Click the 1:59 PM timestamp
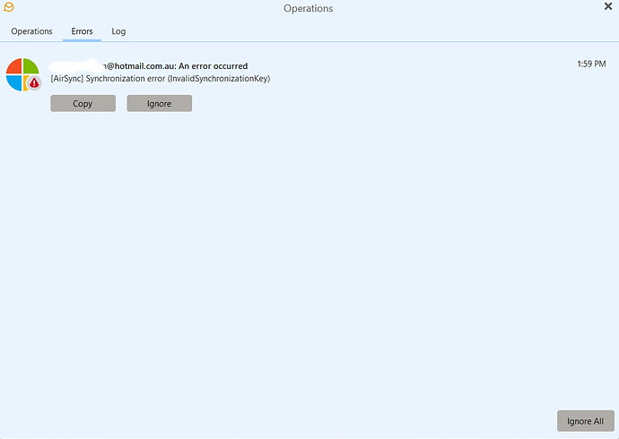 click(591, 64)
